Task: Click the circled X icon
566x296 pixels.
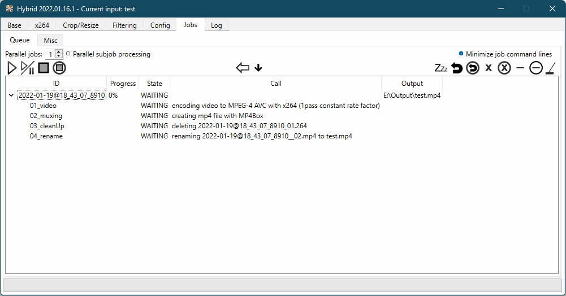Action: point(504,68)
